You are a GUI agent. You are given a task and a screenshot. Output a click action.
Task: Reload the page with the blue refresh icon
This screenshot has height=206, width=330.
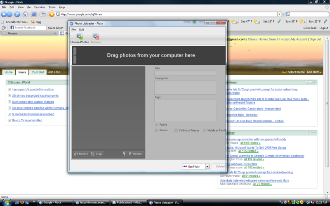pos(17,14)
